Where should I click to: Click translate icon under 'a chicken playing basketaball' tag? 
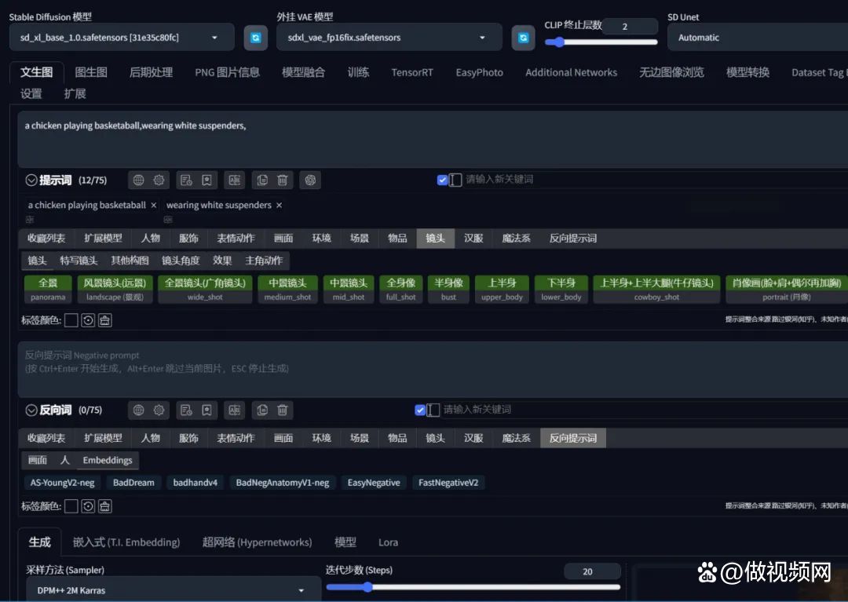pos(30,220)
